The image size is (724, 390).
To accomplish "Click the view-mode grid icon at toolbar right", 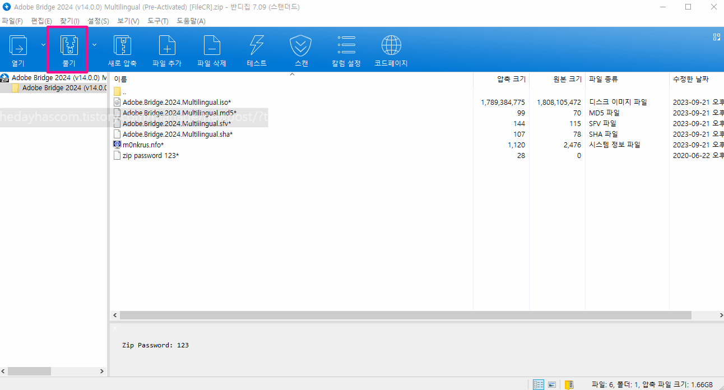I will tap(716, 37).
